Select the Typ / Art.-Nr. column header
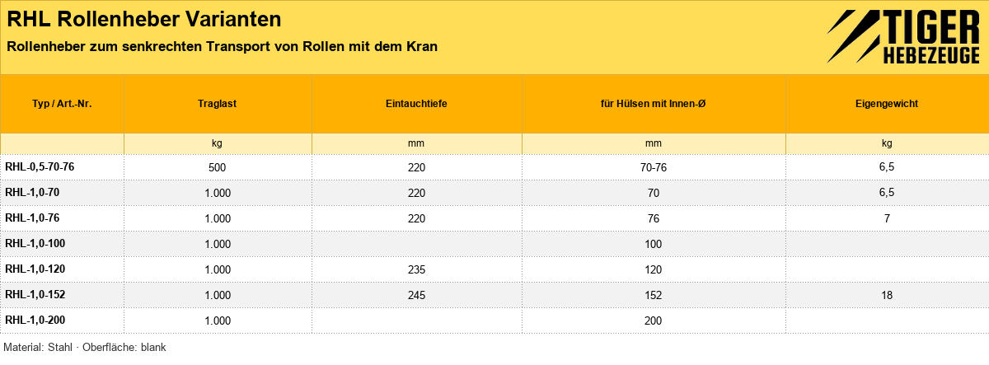Screen dimensions: 989x365 (x=62, y=104)
